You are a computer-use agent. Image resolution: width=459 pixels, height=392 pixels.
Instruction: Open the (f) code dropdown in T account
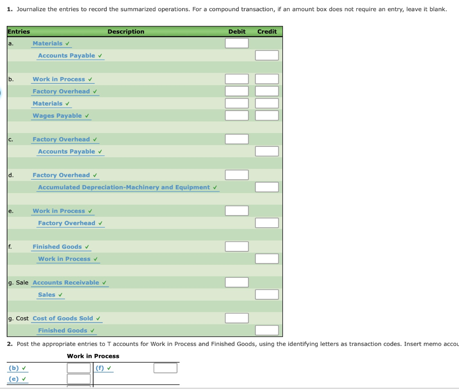(x=104, y=368)
